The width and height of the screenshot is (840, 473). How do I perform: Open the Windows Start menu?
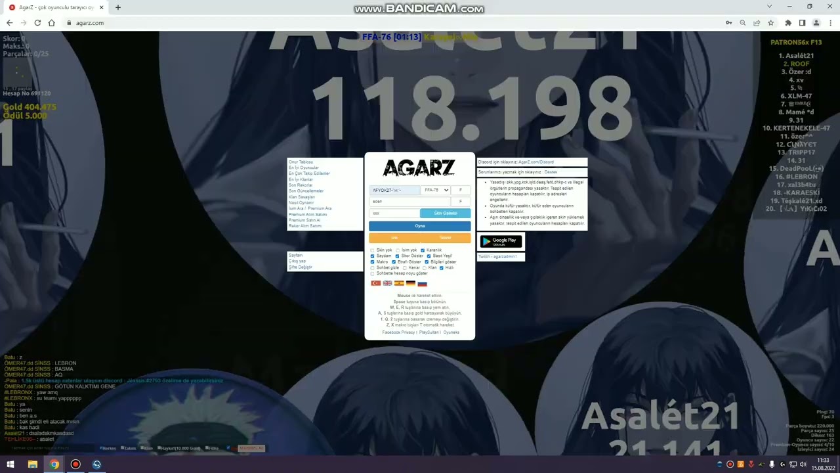[10, 464]
